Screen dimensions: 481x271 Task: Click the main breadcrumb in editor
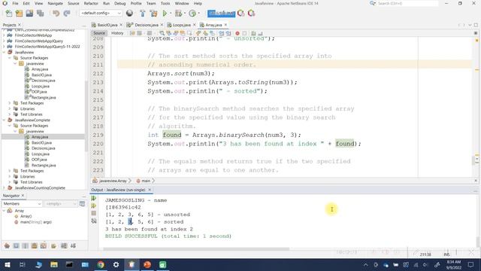[x=146, y=181]
